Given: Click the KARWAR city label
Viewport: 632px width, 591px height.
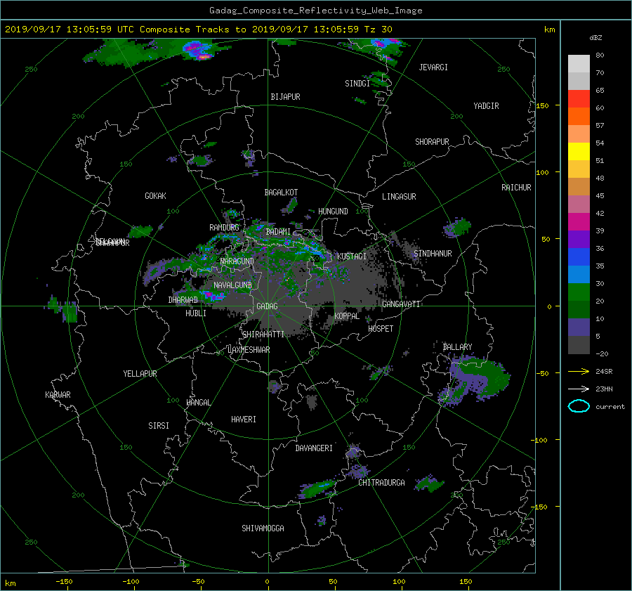Looking at the screenshot, I should click(x=58, y=395).
